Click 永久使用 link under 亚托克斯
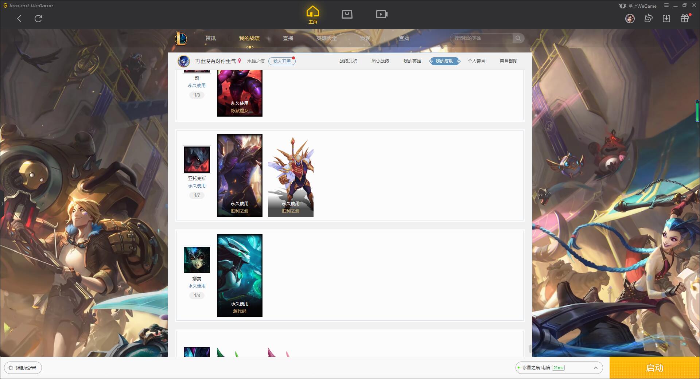The image size is (700, 379). coord(197,186)
